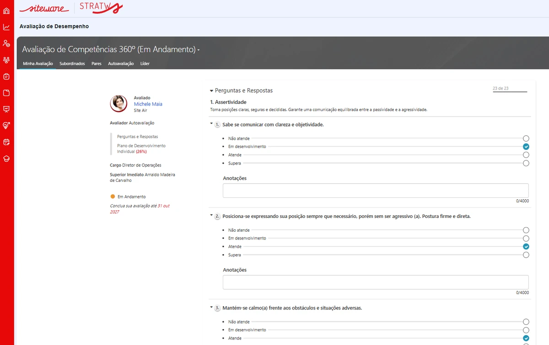Viewport: 549px width, 345px height.
Task: Switch to the Autoavaliação tab
Action: pyautogui.click(x=121, y=64)
